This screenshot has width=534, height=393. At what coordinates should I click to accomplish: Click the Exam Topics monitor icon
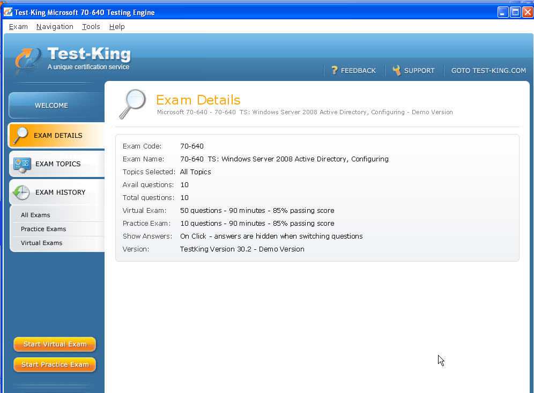click(21, 165)
